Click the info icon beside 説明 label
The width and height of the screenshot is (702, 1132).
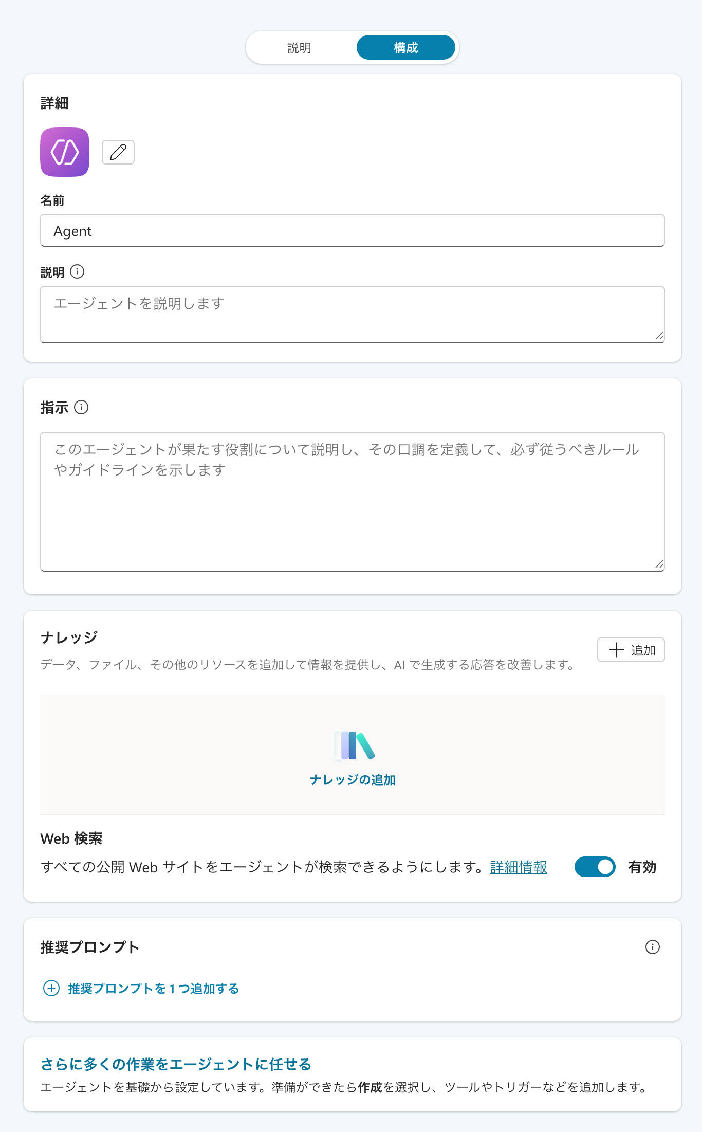pos(77,271)
